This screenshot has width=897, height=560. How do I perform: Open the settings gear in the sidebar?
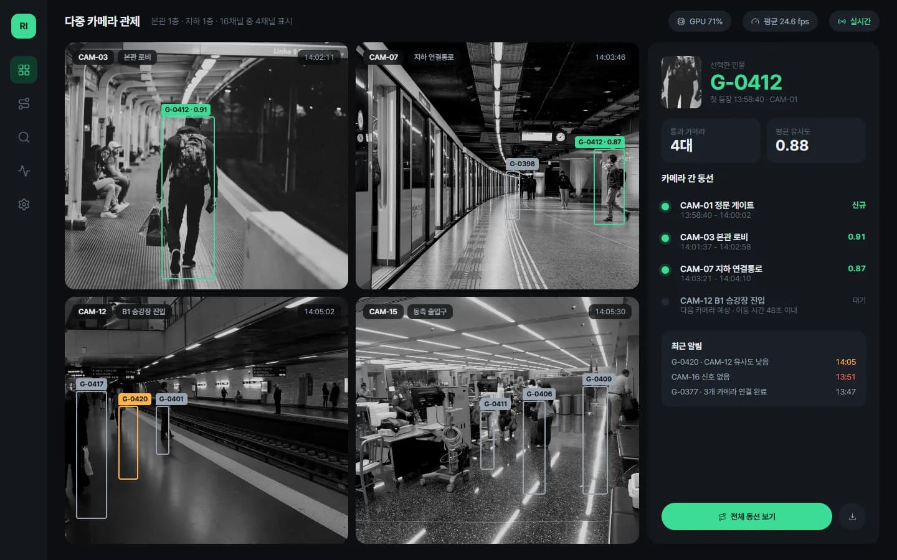pos(24,204)
